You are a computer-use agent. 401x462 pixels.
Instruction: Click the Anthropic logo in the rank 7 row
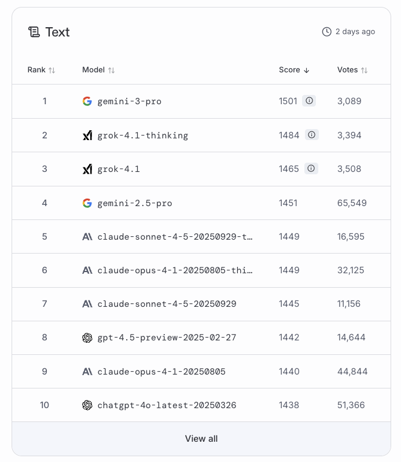[87, 304]
